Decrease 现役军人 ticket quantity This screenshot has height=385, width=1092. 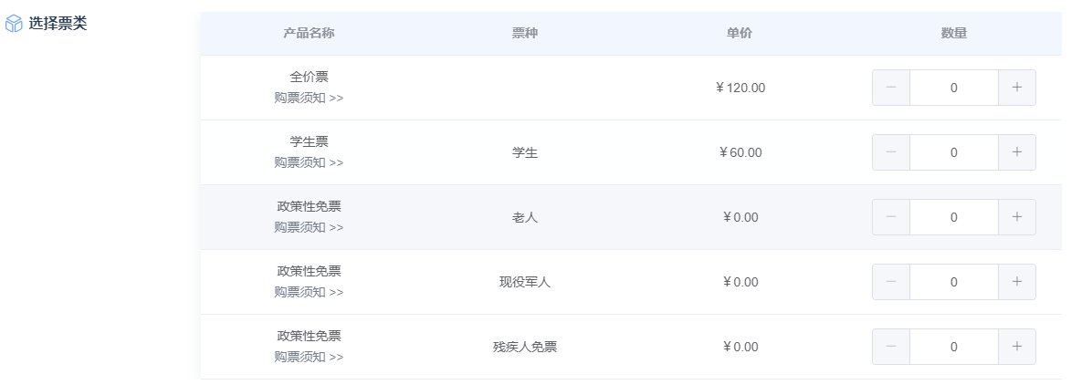(x=891, y=282)
